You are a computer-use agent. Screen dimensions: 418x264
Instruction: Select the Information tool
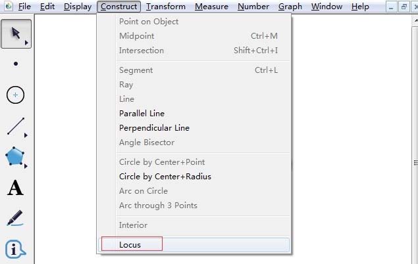point(15,249)
